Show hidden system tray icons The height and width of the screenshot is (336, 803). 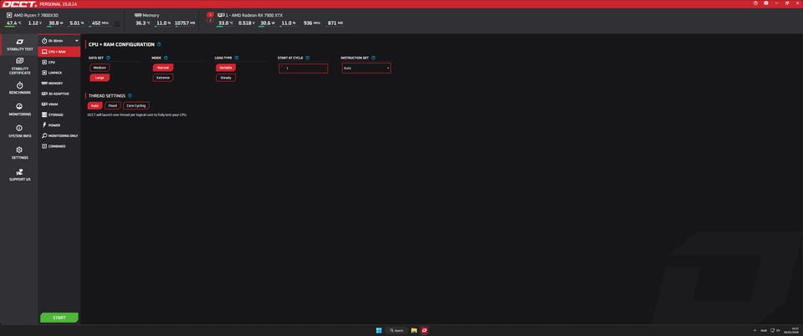tap(754, 330)
